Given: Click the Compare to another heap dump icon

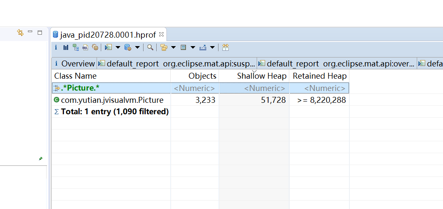Looking at the screenshot, I should [225, 47].
